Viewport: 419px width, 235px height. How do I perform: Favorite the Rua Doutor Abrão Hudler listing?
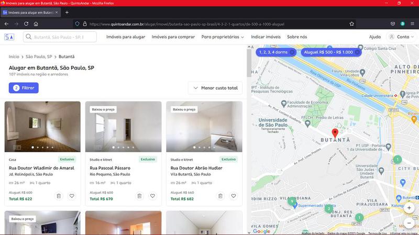coord(234,196)
